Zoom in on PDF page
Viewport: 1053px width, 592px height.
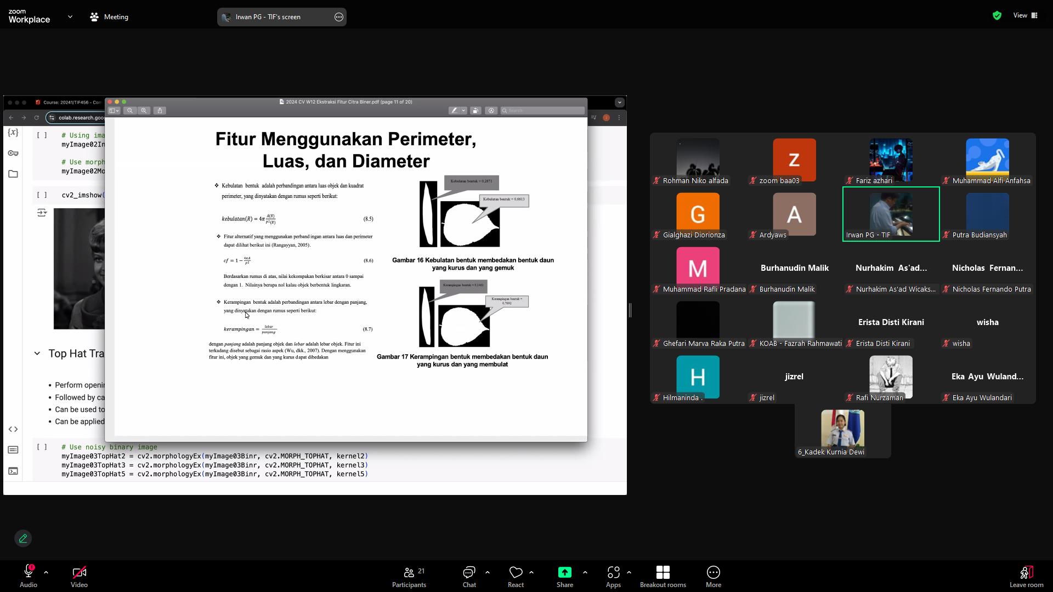click(144, 111)
